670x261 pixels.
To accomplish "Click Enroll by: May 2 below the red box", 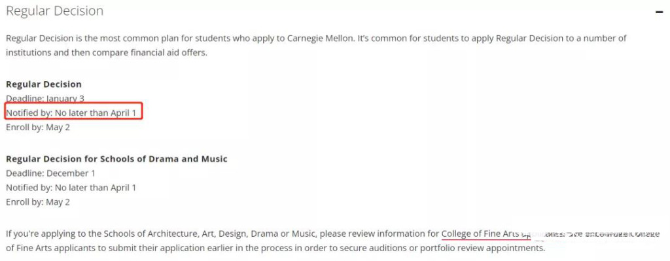I will 37,128.
